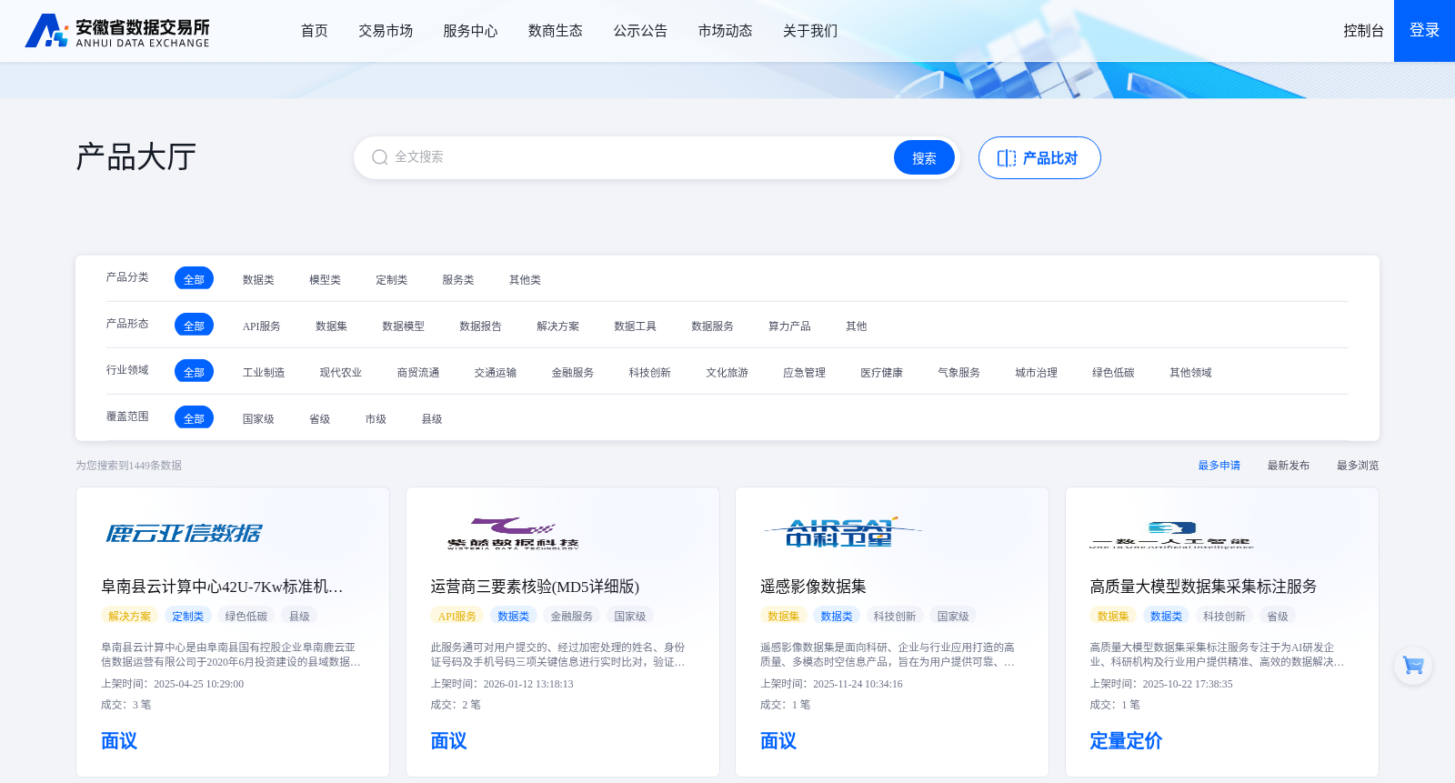Screen dimensions: 1455x783
Task: Filter coverage by 县级 option
Action: pos(432,419)
